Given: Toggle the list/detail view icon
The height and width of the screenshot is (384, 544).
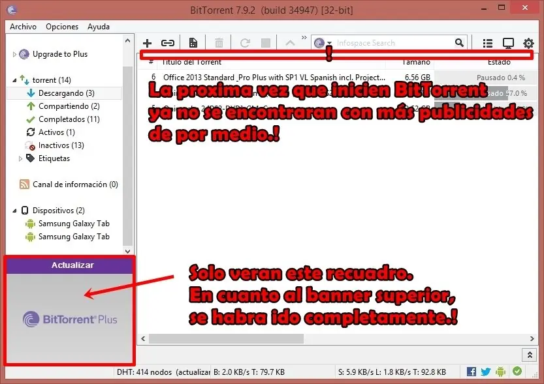Looking at the screenshot, I should (487, 43).
